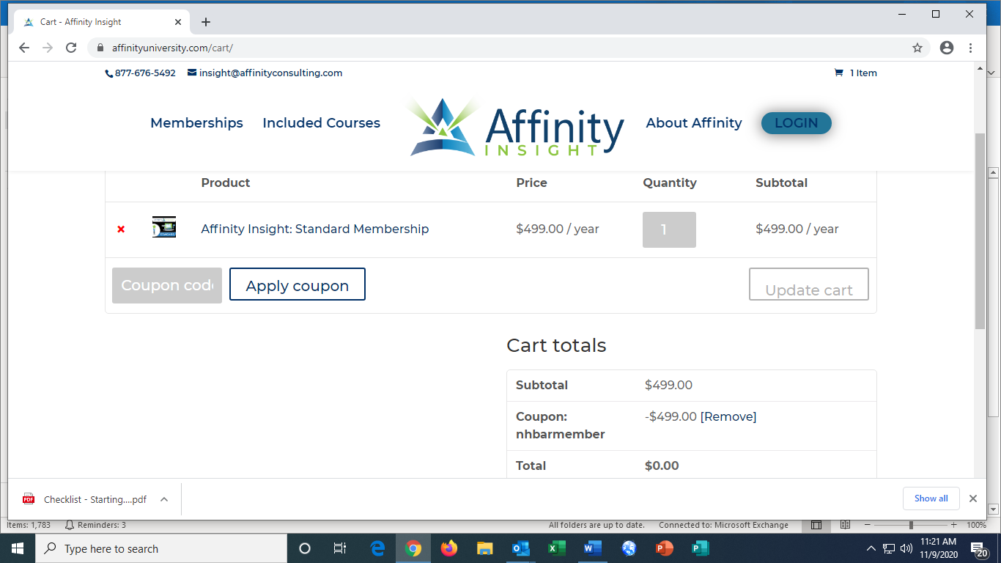
Task: Click the taskbar clock showing 11:21 AM
Action: (938, 548)
